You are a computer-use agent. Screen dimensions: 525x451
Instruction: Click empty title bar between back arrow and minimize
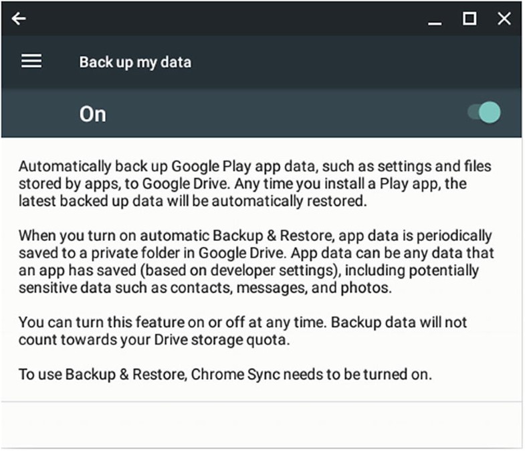coord(221,19)
